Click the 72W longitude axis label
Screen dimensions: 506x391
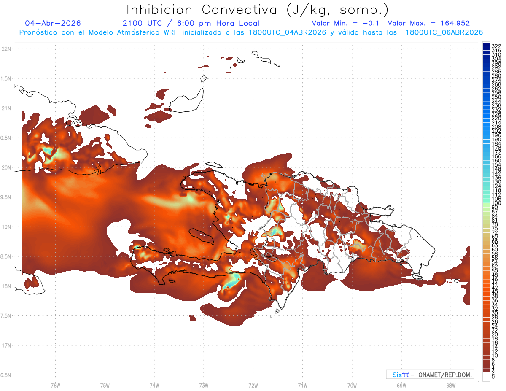point(253,385)
